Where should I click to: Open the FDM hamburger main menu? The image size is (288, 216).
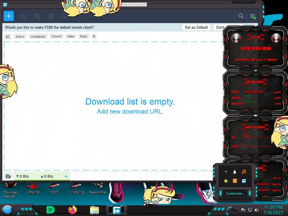click(253, 16)
